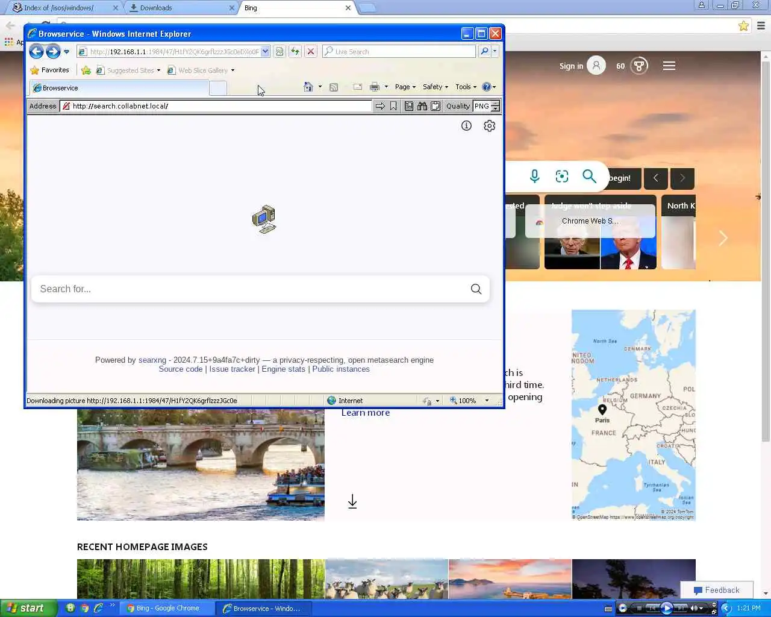Click the Home icon in IE command bar
This screenshot has width=771, height=617.
pyautogui.click(x=308, y=87)
